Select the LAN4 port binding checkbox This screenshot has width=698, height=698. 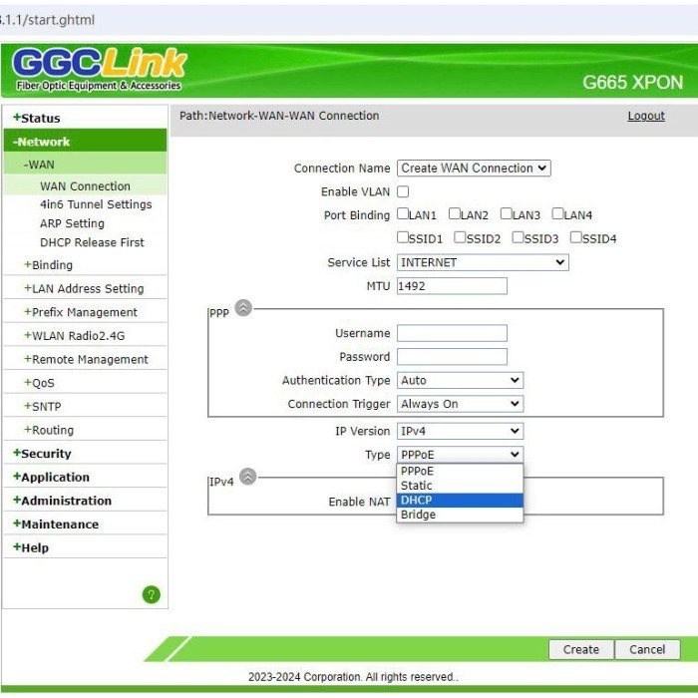(558, 214)
